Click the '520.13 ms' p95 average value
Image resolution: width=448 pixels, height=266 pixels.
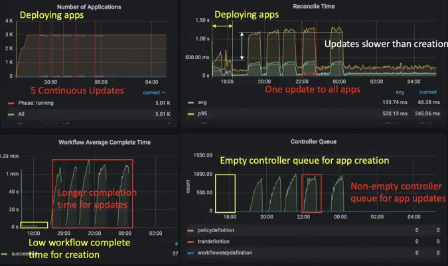pos(395,113)
